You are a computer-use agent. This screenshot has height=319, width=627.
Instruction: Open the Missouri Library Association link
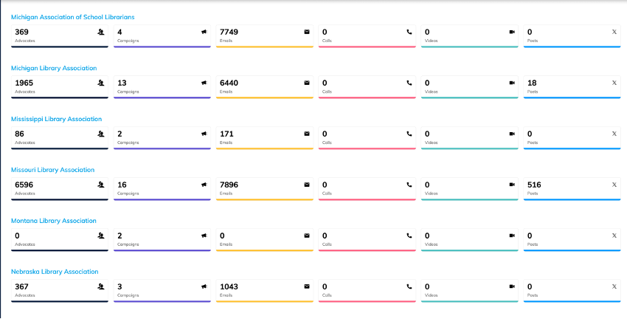pos(52,170)
